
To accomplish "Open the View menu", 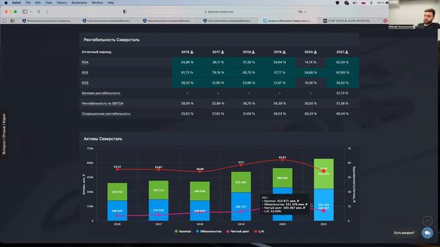I will coord(49,3).
